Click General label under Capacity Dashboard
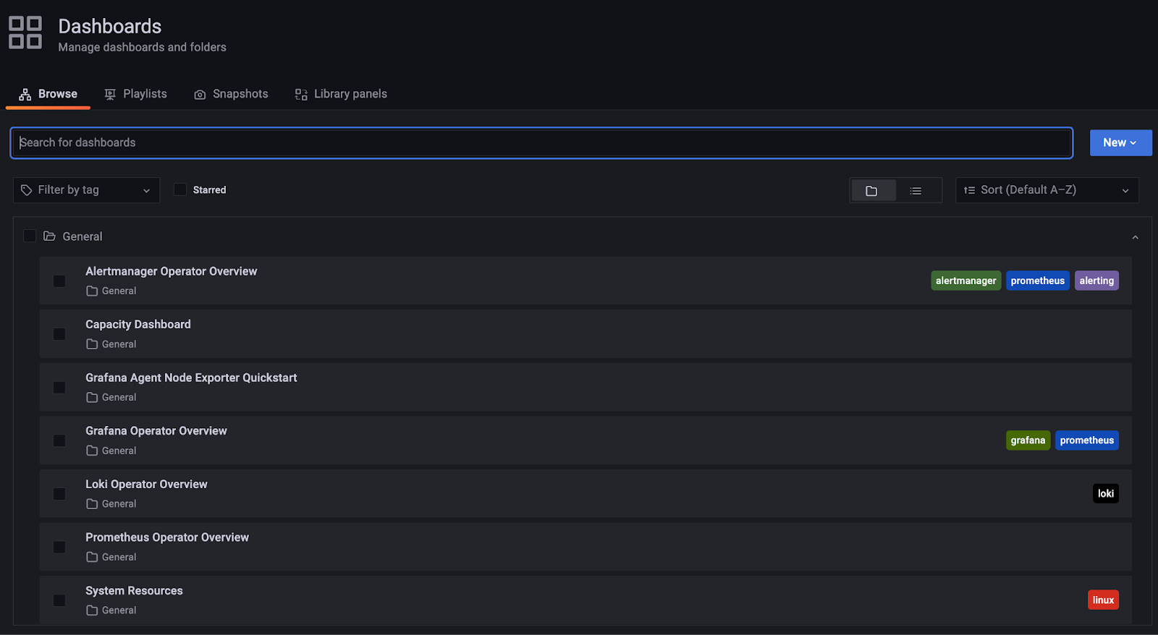 pyautogui.click(x=119, y=344)
